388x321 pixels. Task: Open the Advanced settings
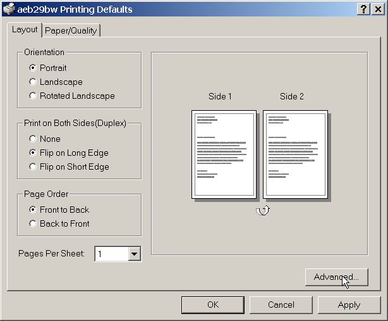[x=337, y=277]
